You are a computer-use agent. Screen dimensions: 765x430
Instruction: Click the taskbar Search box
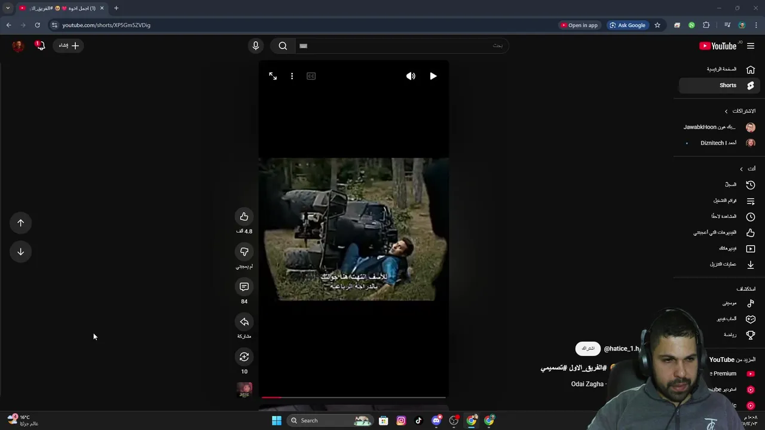point(331,420)
